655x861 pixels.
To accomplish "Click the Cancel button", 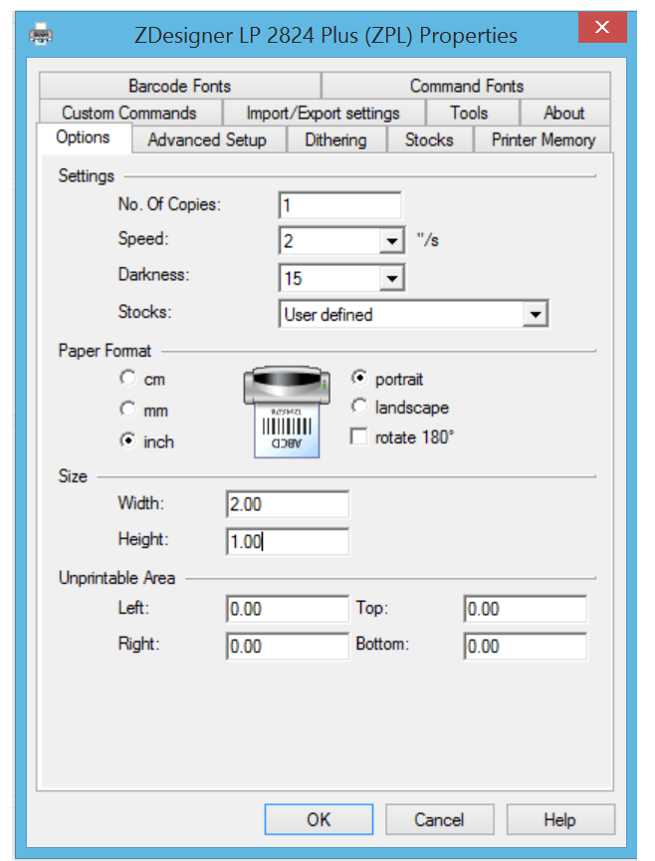I will (x=439, y=819).
